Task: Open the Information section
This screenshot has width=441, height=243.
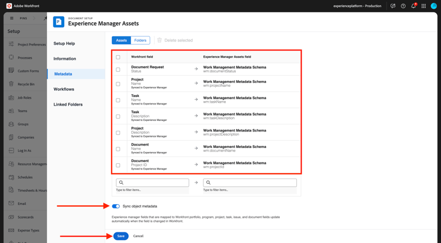Action: pos(65,59)
